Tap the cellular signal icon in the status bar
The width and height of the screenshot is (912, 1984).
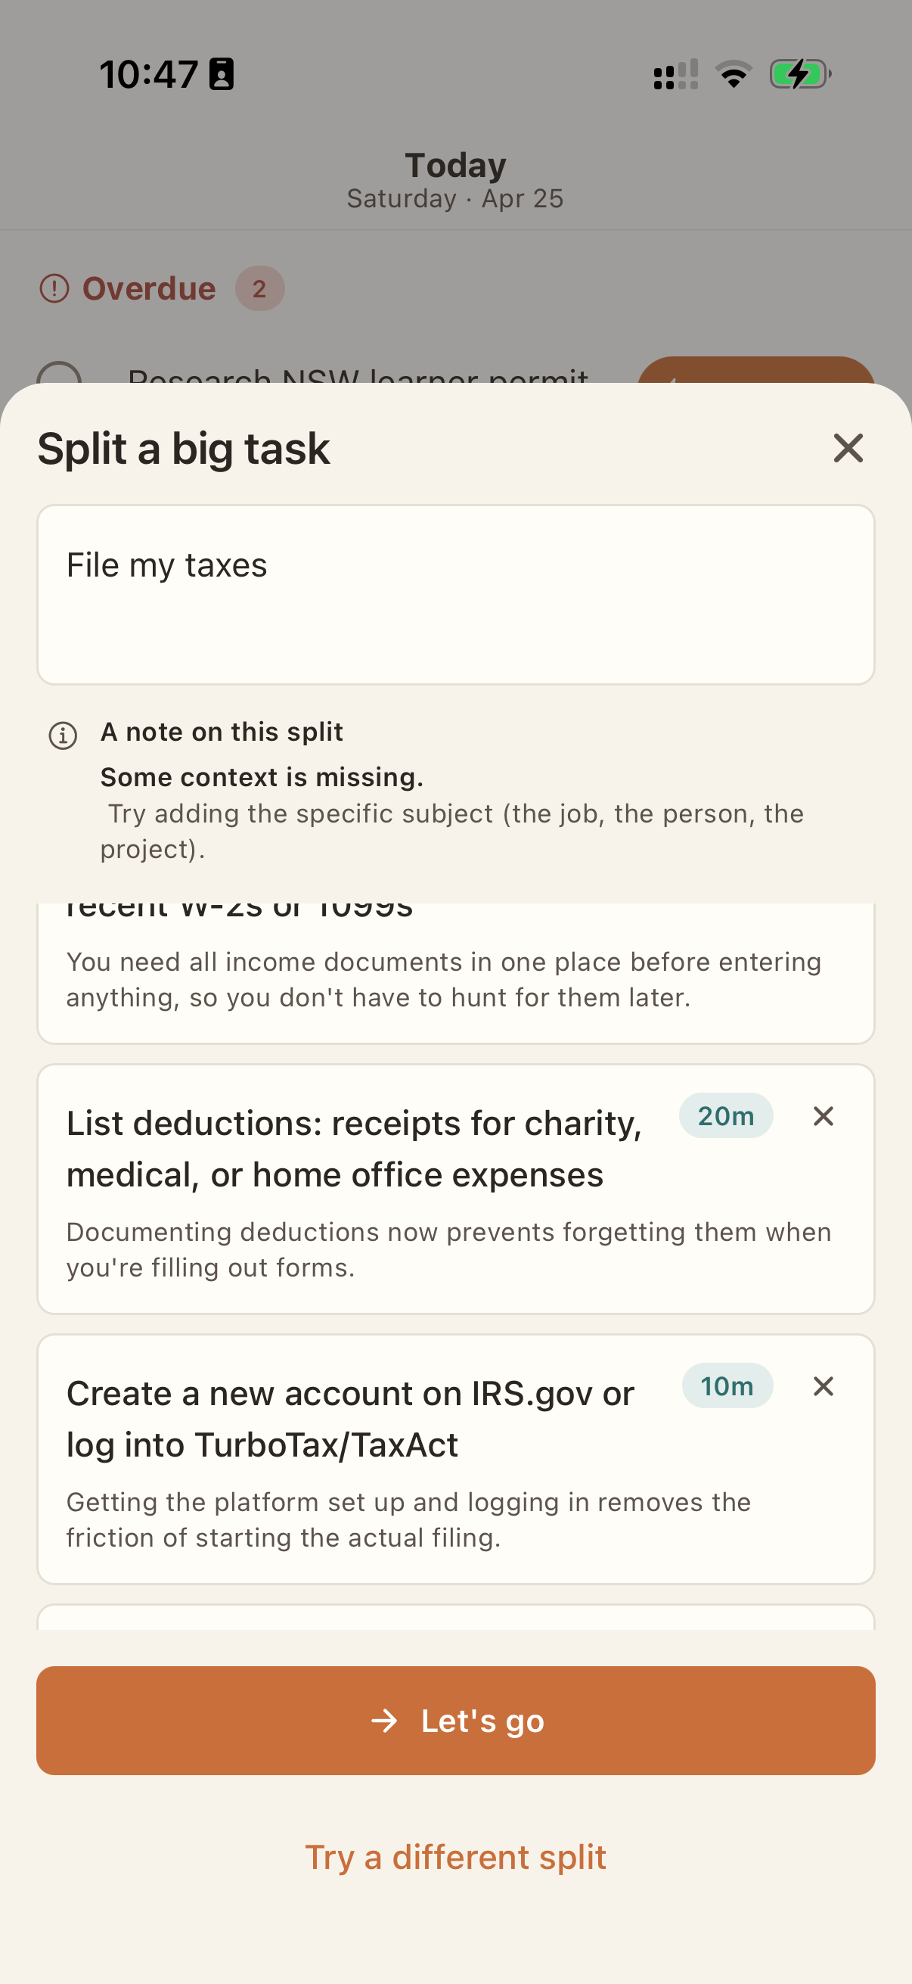[674, 73]
